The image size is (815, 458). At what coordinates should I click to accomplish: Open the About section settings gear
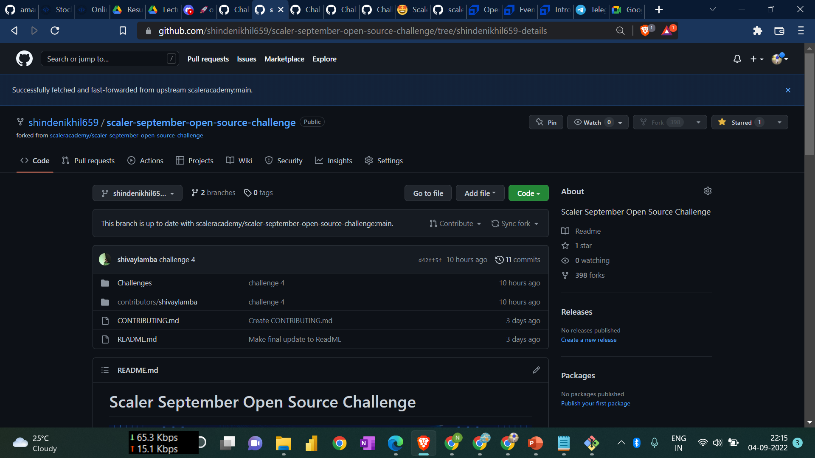click(708, 191)
